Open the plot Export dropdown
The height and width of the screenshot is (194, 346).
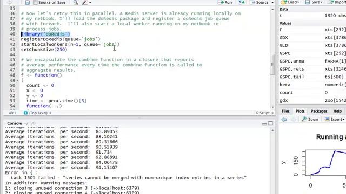[x=334, y=119]
